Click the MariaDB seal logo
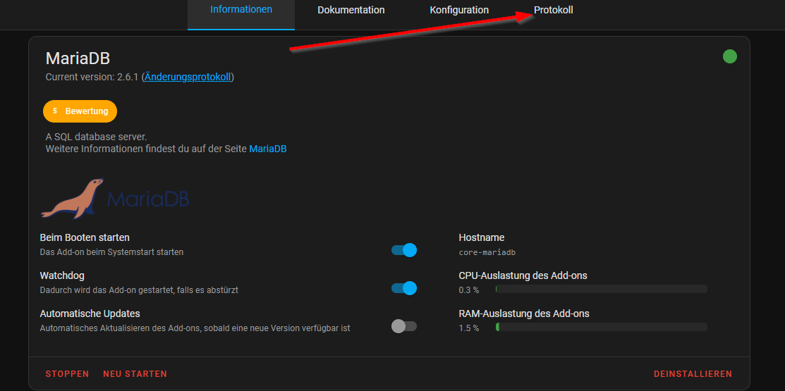The width and height of the screenshot is (785, 391). click(115, 199)
